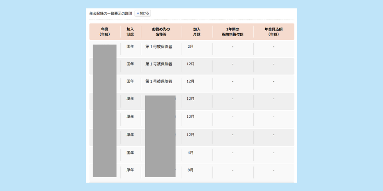Click the 加入月数 column header
The height and width of the screenshot is (191, 383).
coord(197,32)
